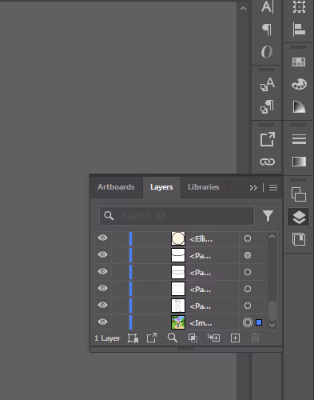Viewport: 314px width, 400px height.
Task: Click the >> collapse panel arrows
Action: [x=253, y=188]
